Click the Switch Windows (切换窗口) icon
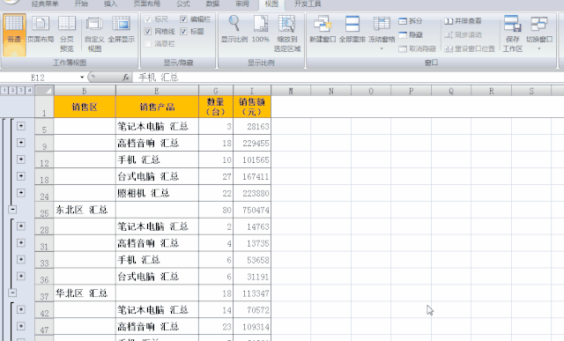 [538, 25]
